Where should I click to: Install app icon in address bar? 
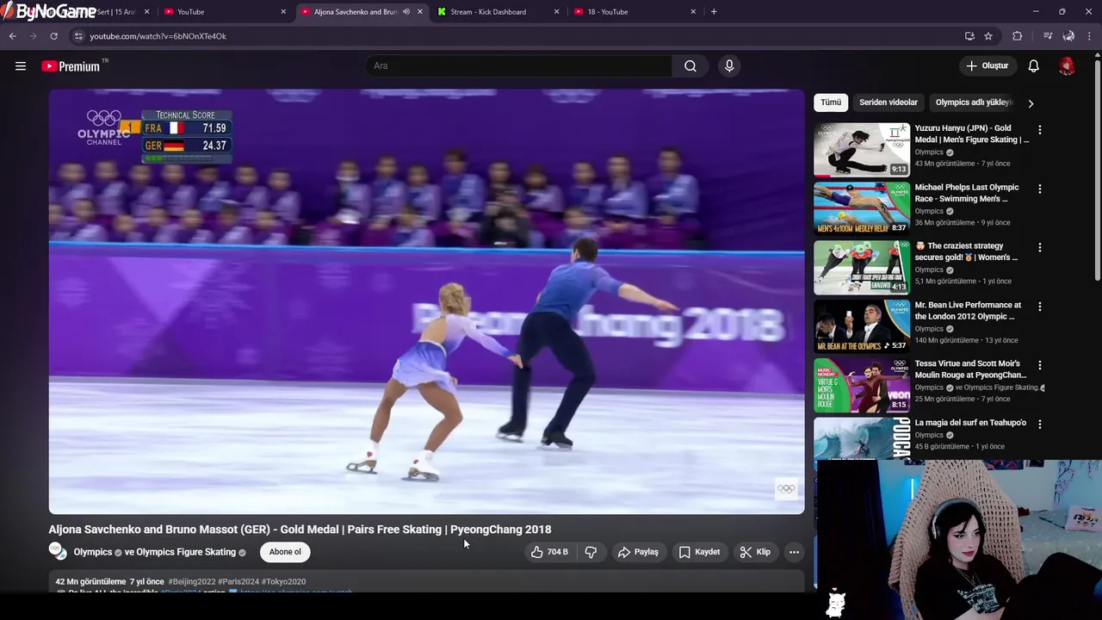[x=969, y=36]
